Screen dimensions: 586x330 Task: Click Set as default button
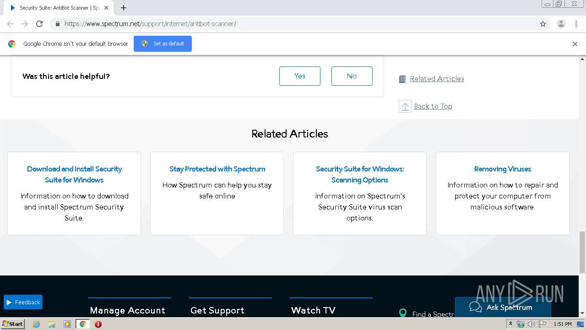tap(163, 44)
